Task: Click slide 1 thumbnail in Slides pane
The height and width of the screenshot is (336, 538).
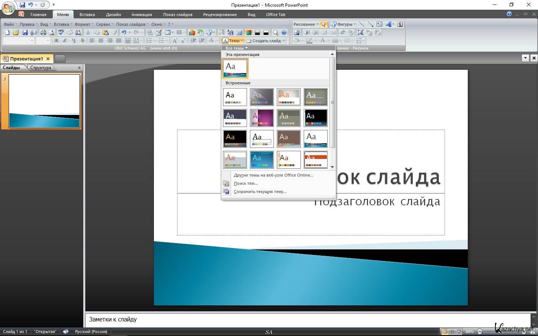Action: 44,101
